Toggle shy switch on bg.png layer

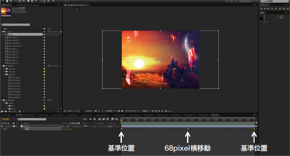(x=63, y=126)
